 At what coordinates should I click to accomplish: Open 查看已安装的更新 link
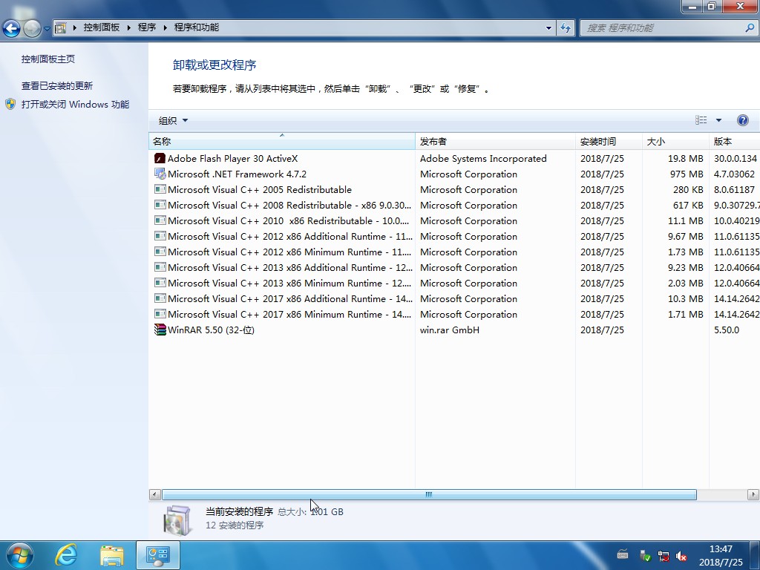(57, 86)
